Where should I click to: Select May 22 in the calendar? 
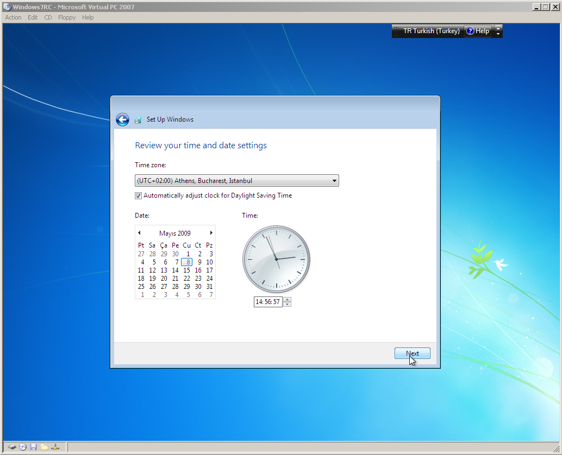coord(187,279)
